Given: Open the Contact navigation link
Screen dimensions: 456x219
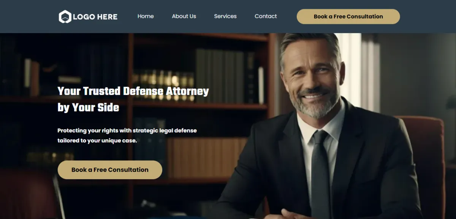Looking at the screenshot, I should (x=266, y=16).
